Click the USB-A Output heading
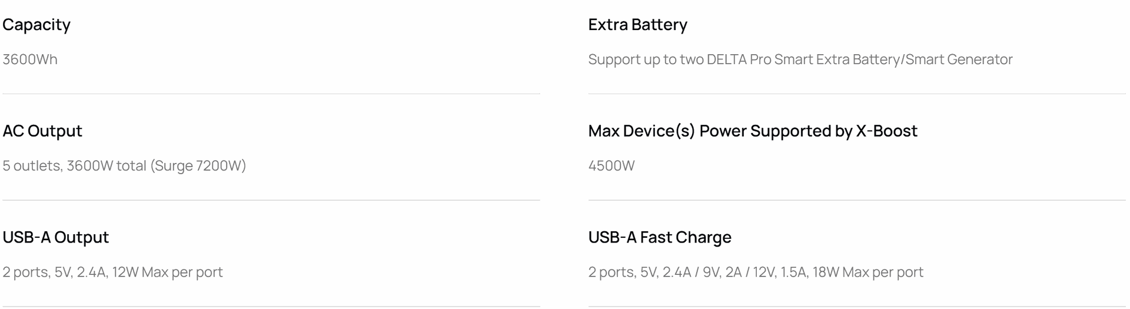This screenshot has width=1130, height=309. [56, 237]
